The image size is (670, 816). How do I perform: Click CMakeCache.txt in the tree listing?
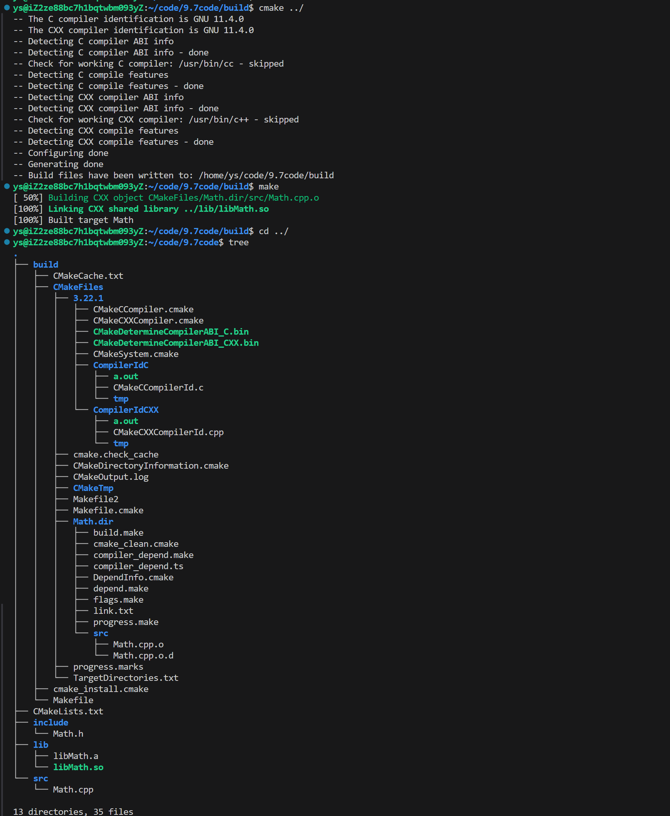tap(88, 276)
